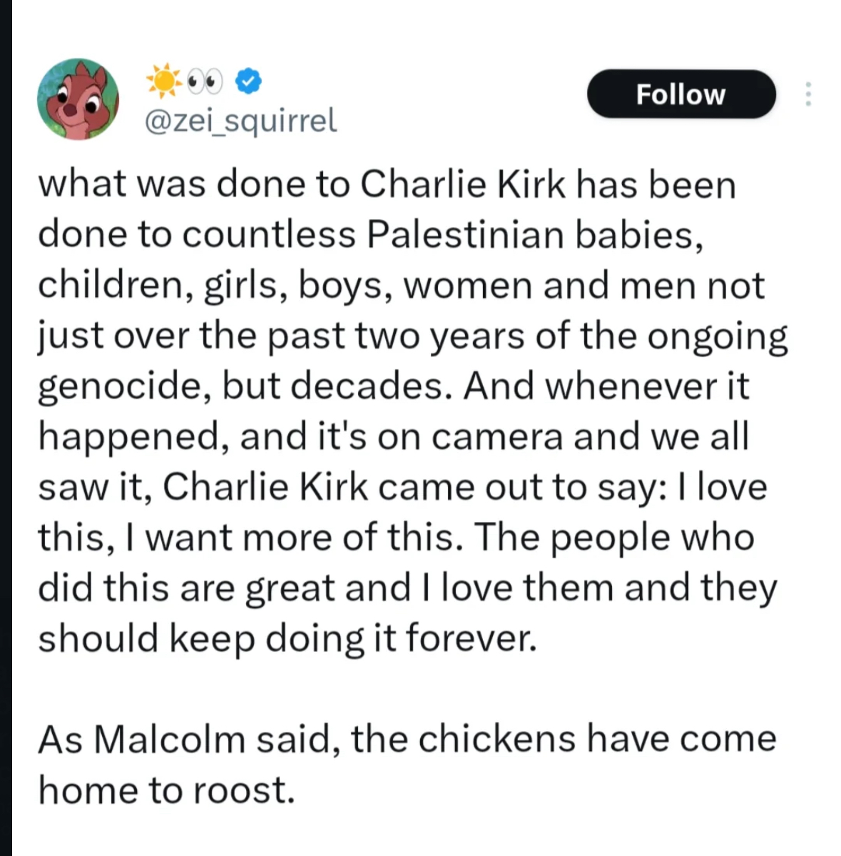
Task: Click the tweet's first line mentioning Charlie Kirk
Action: coord(386,184)
